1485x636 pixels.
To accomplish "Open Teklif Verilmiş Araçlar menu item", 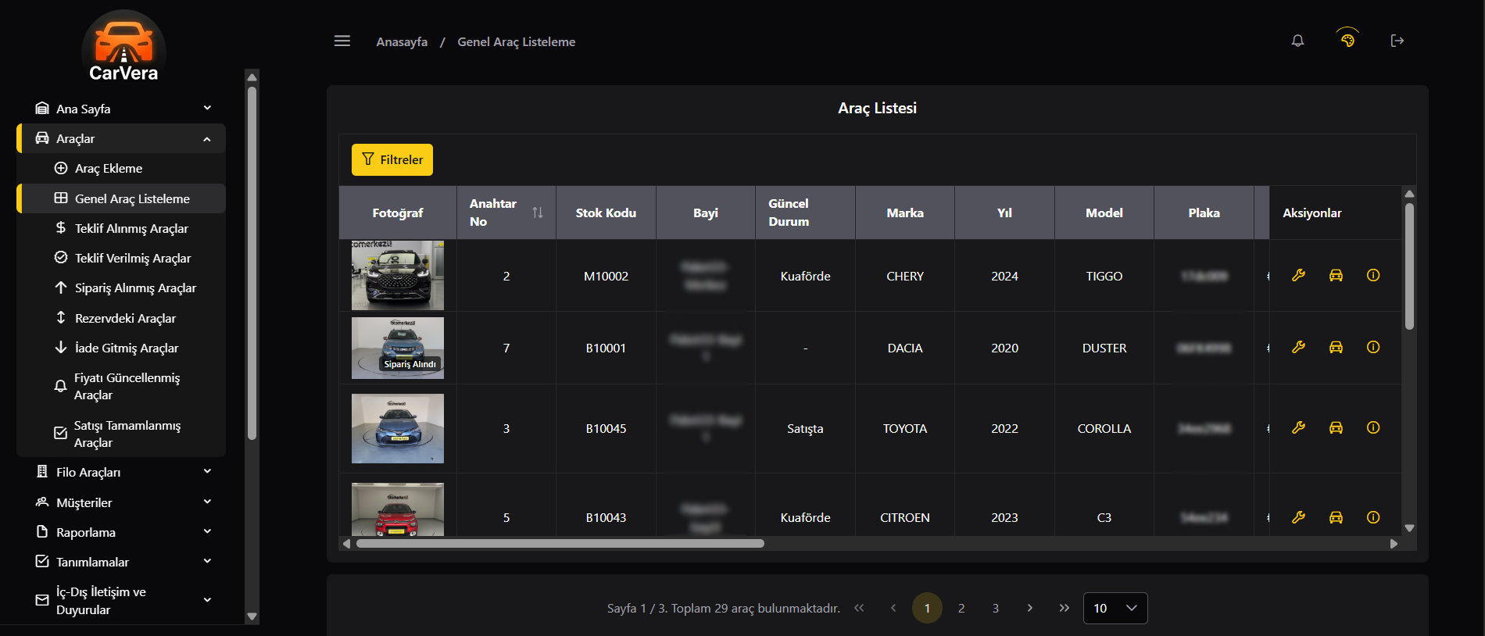I will point(121,258).
